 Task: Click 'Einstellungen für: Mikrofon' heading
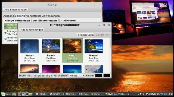[57, 20]
